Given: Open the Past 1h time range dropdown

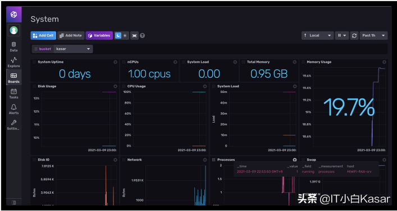Looking at the screenshot, I should tap(373, 36).
